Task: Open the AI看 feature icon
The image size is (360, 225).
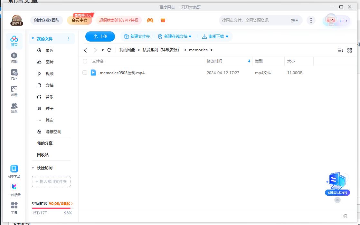Action: [14, 90]
